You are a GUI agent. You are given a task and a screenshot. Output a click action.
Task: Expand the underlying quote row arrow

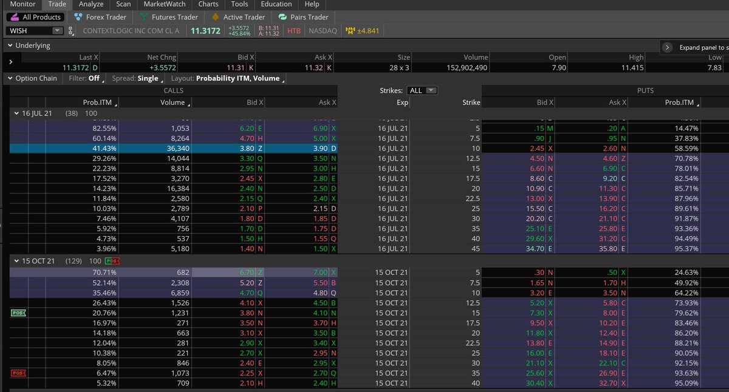(10, 62)
